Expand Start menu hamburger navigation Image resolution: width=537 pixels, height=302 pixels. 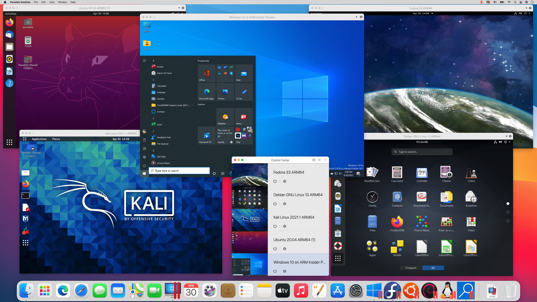click(144, 61)
